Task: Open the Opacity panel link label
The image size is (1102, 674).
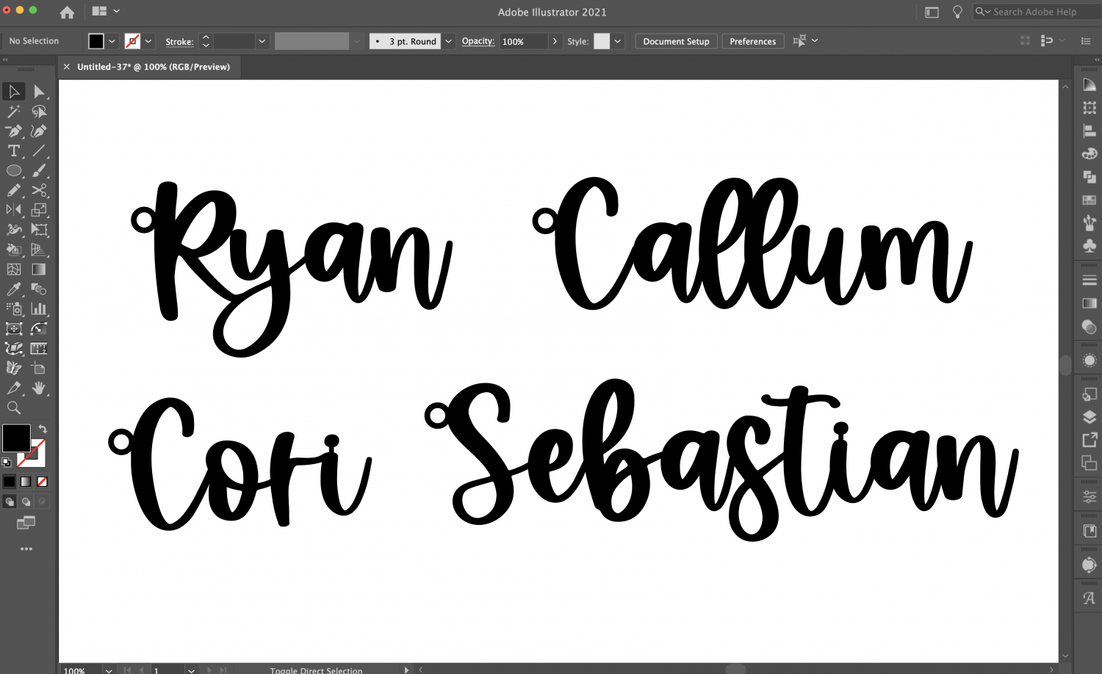Action: [478, 41]
